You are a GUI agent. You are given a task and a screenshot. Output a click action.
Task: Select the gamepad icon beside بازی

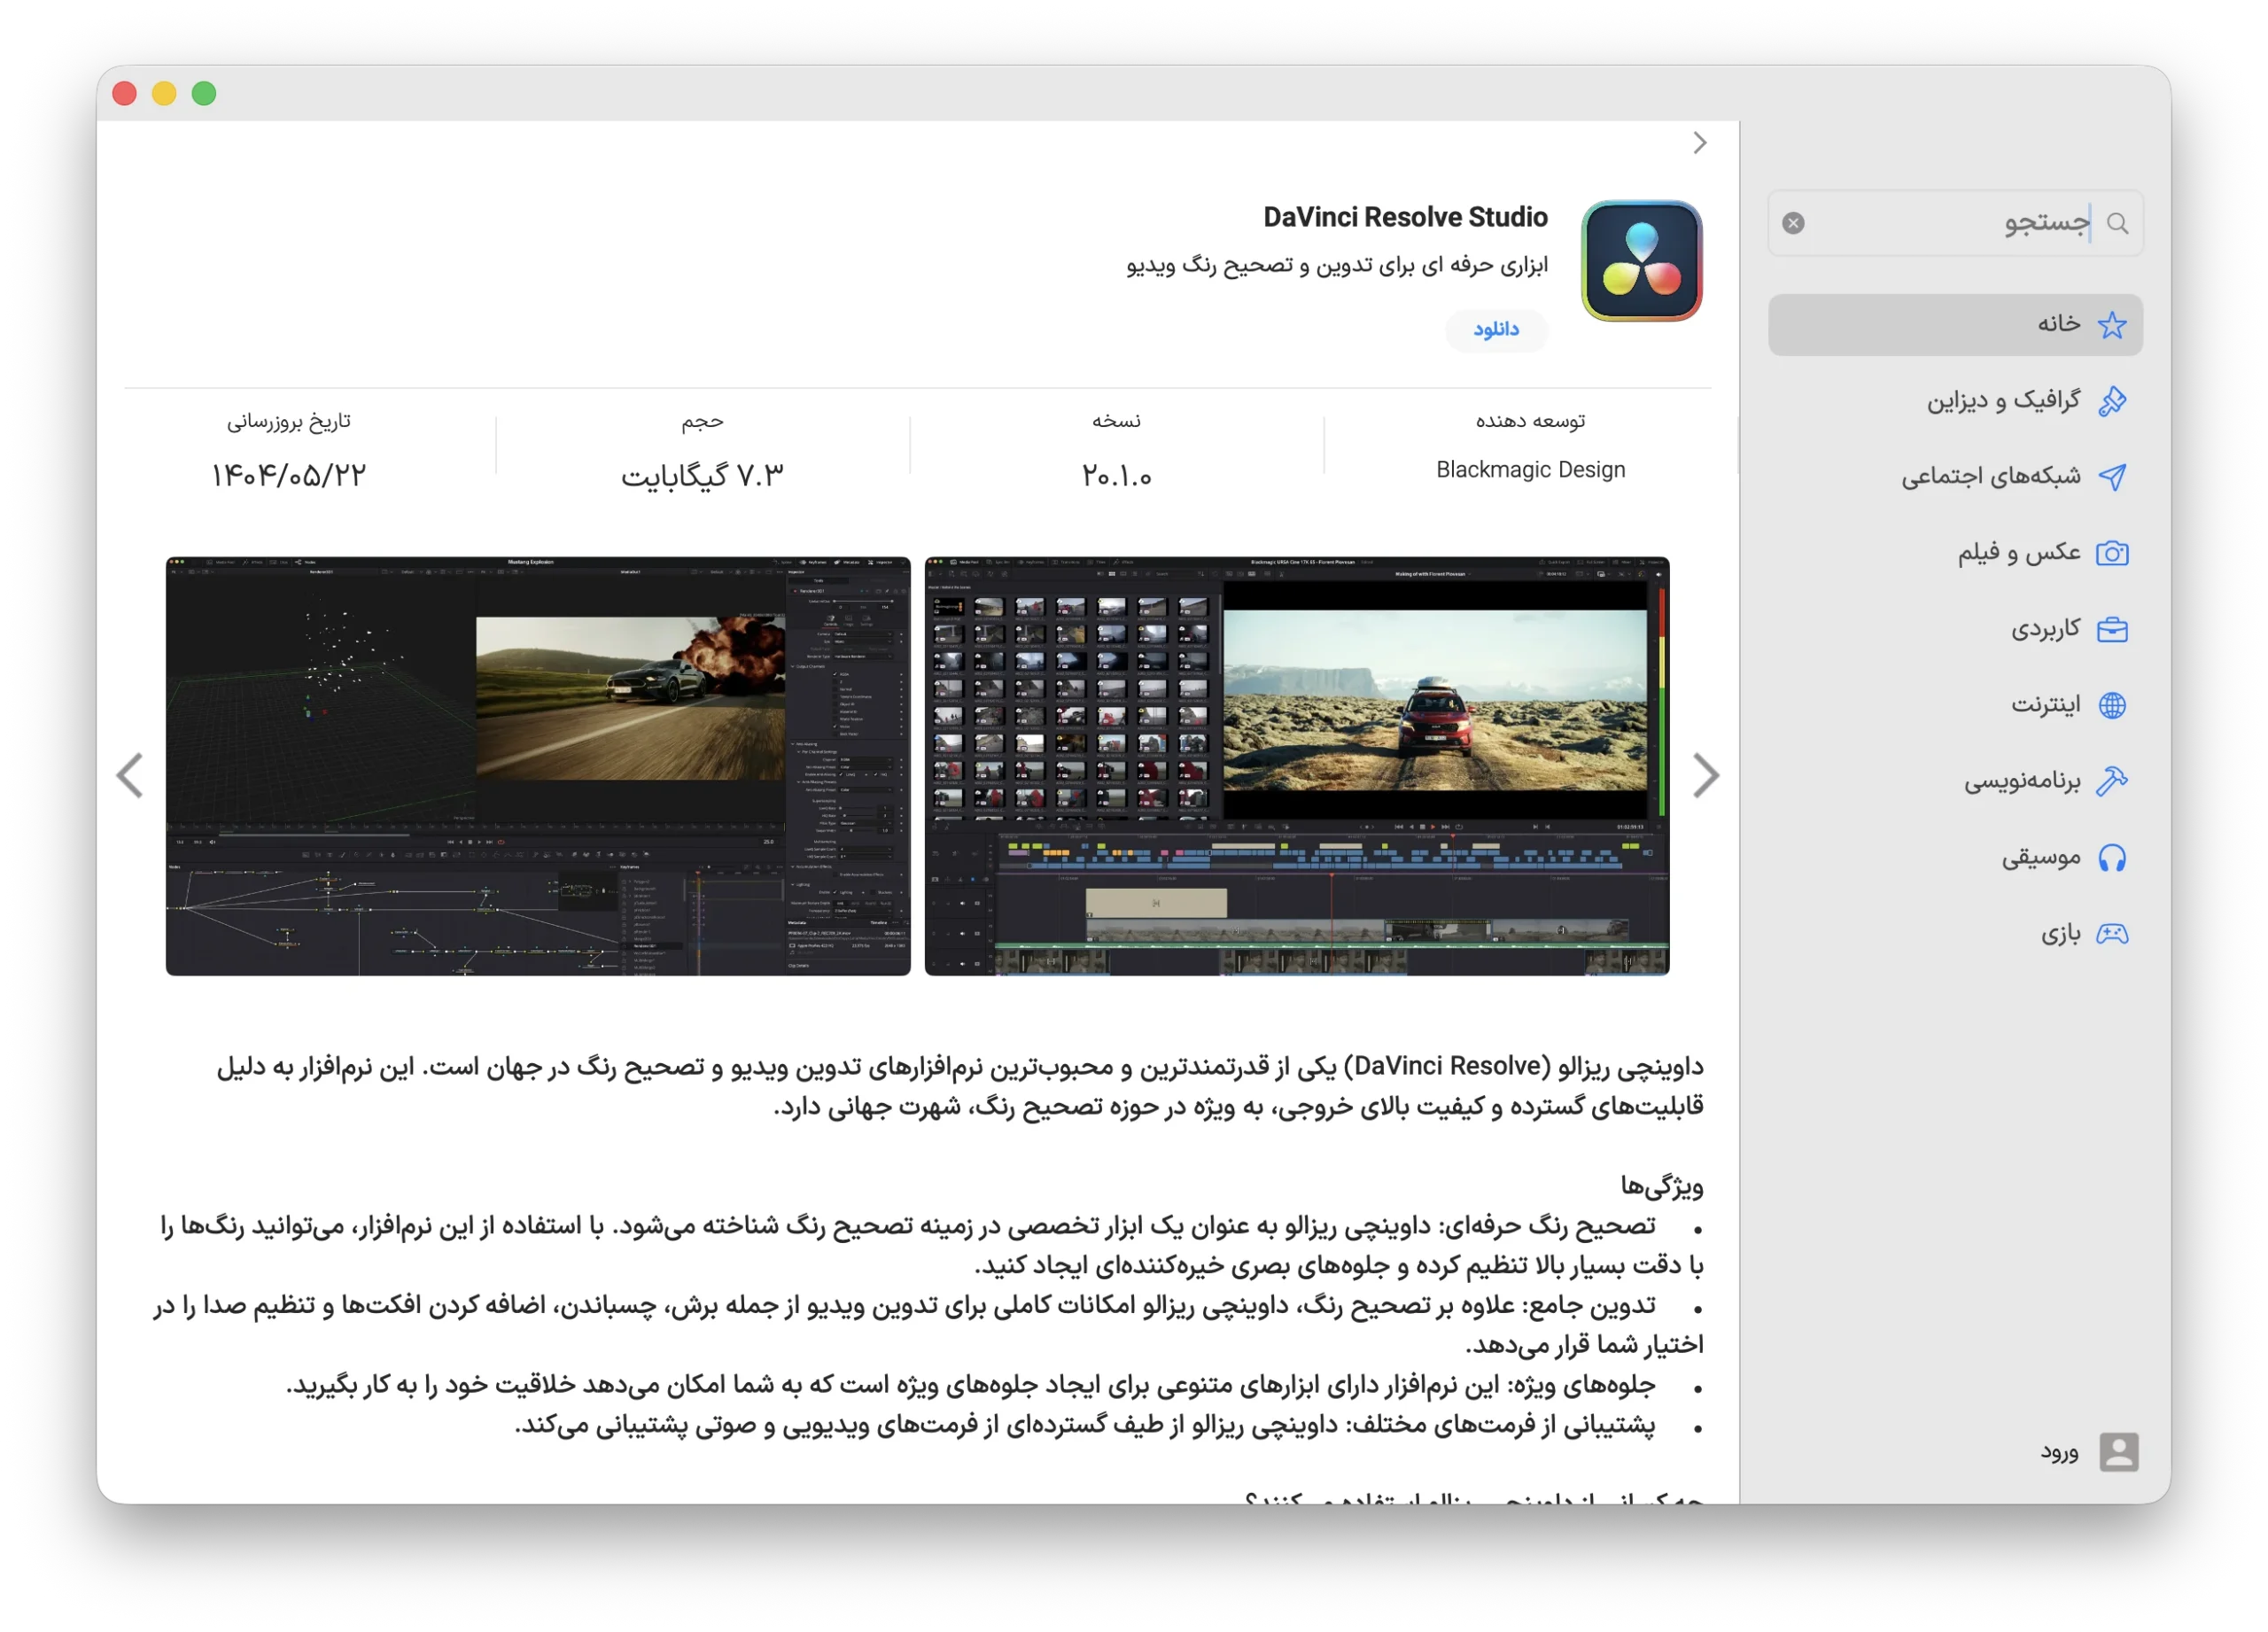click(x=2114, y=933)
